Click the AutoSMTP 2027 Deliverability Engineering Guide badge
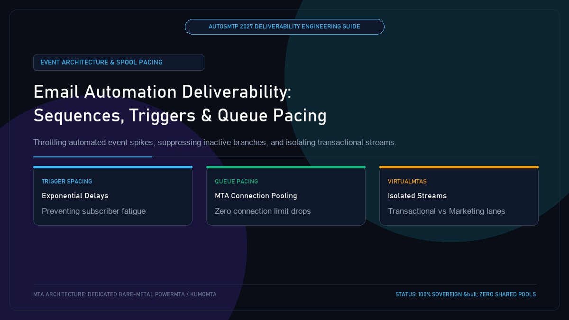Screen dimensions: 569x320 tap(284, 27)
